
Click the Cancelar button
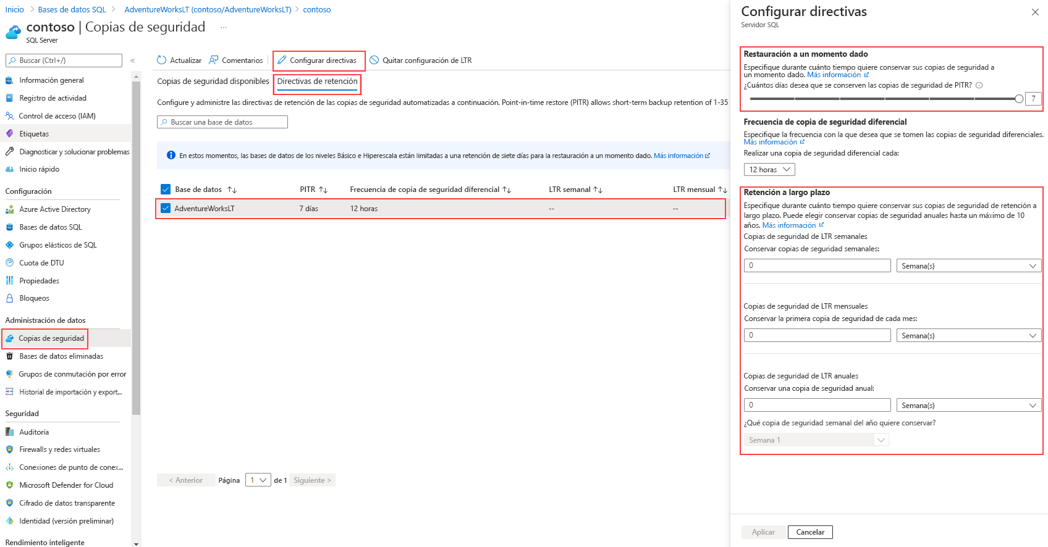click(x=810, y=532)
